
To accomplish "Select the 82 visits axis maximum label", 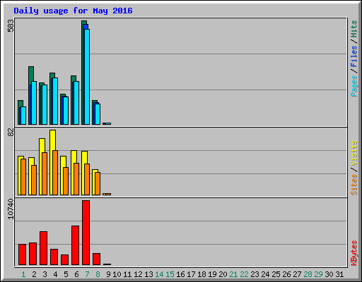I will pos(11,133).
